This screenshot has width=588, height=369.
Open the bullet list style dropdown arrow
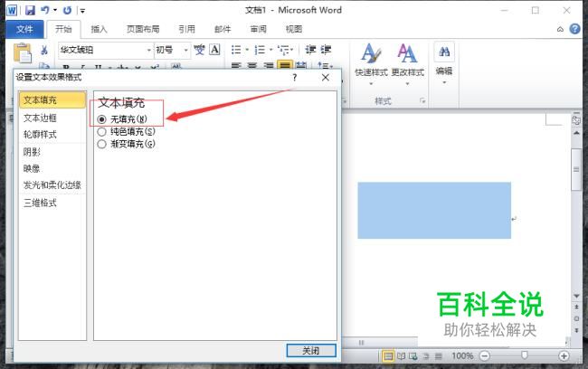tap(247, 50)
